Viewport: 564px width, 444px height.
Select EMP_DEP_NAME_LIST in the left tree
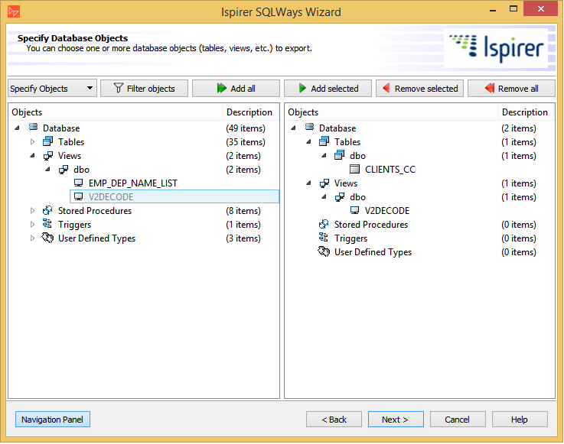click(x=132, y=183)
